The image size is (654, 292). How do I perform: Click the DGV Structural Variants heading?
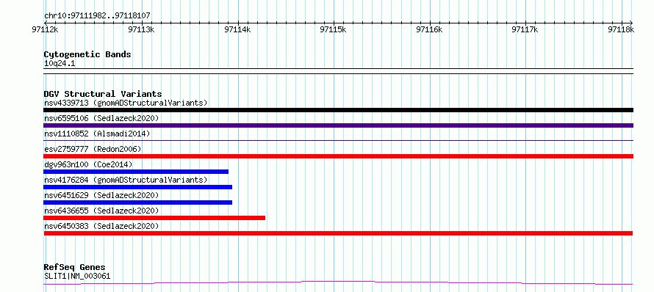tap(103, 94)
